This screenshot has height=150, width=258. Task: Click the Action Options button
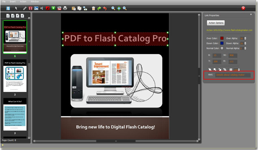[216, 23]
